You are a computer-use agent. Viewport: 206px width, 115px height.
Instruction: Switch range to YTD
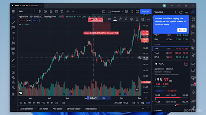click(43, 103)
